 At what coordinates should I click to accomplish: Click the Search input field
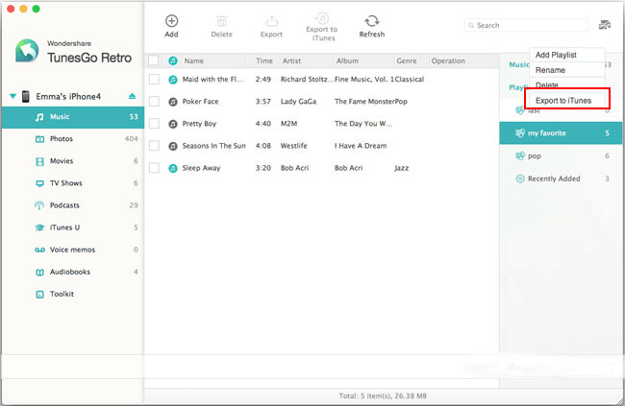coord(526,26)
